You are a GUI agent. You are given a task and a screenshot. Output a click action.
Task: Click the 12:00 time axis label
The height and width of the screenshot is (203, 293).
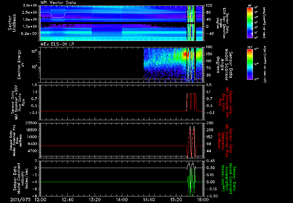(41, 200)
